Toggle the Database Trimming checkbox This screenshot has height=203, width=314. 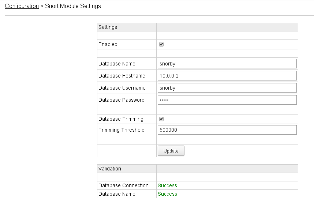[x=161, y=119]
